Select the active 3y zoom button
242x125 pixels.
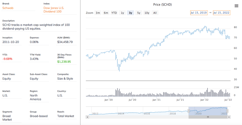pyautogui.click(x=131, y=13)
